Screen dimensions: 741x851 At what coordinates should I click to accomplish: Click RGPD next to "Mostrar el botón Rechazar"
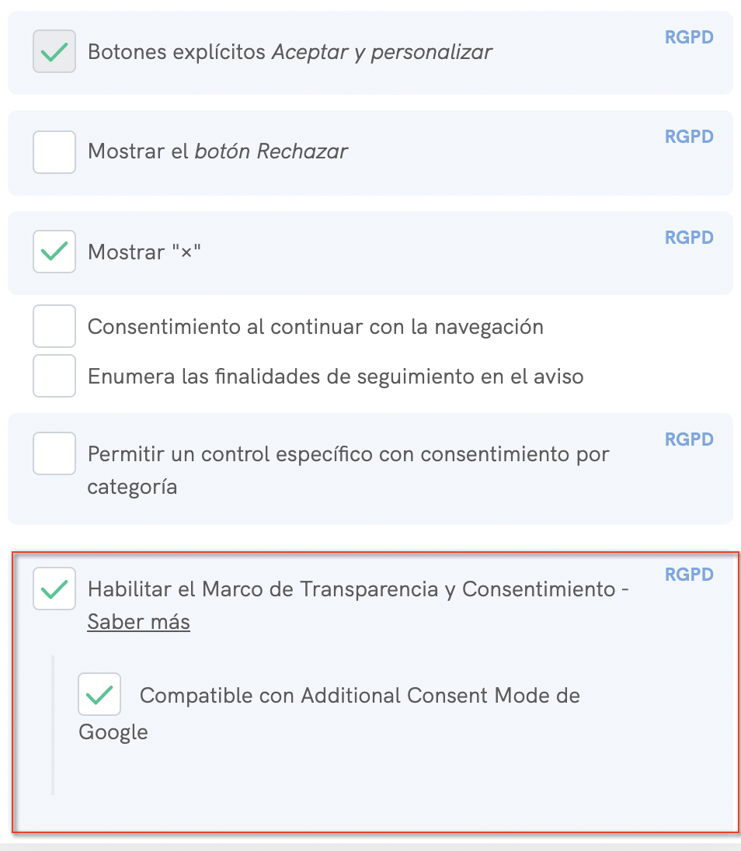[688, 137]
